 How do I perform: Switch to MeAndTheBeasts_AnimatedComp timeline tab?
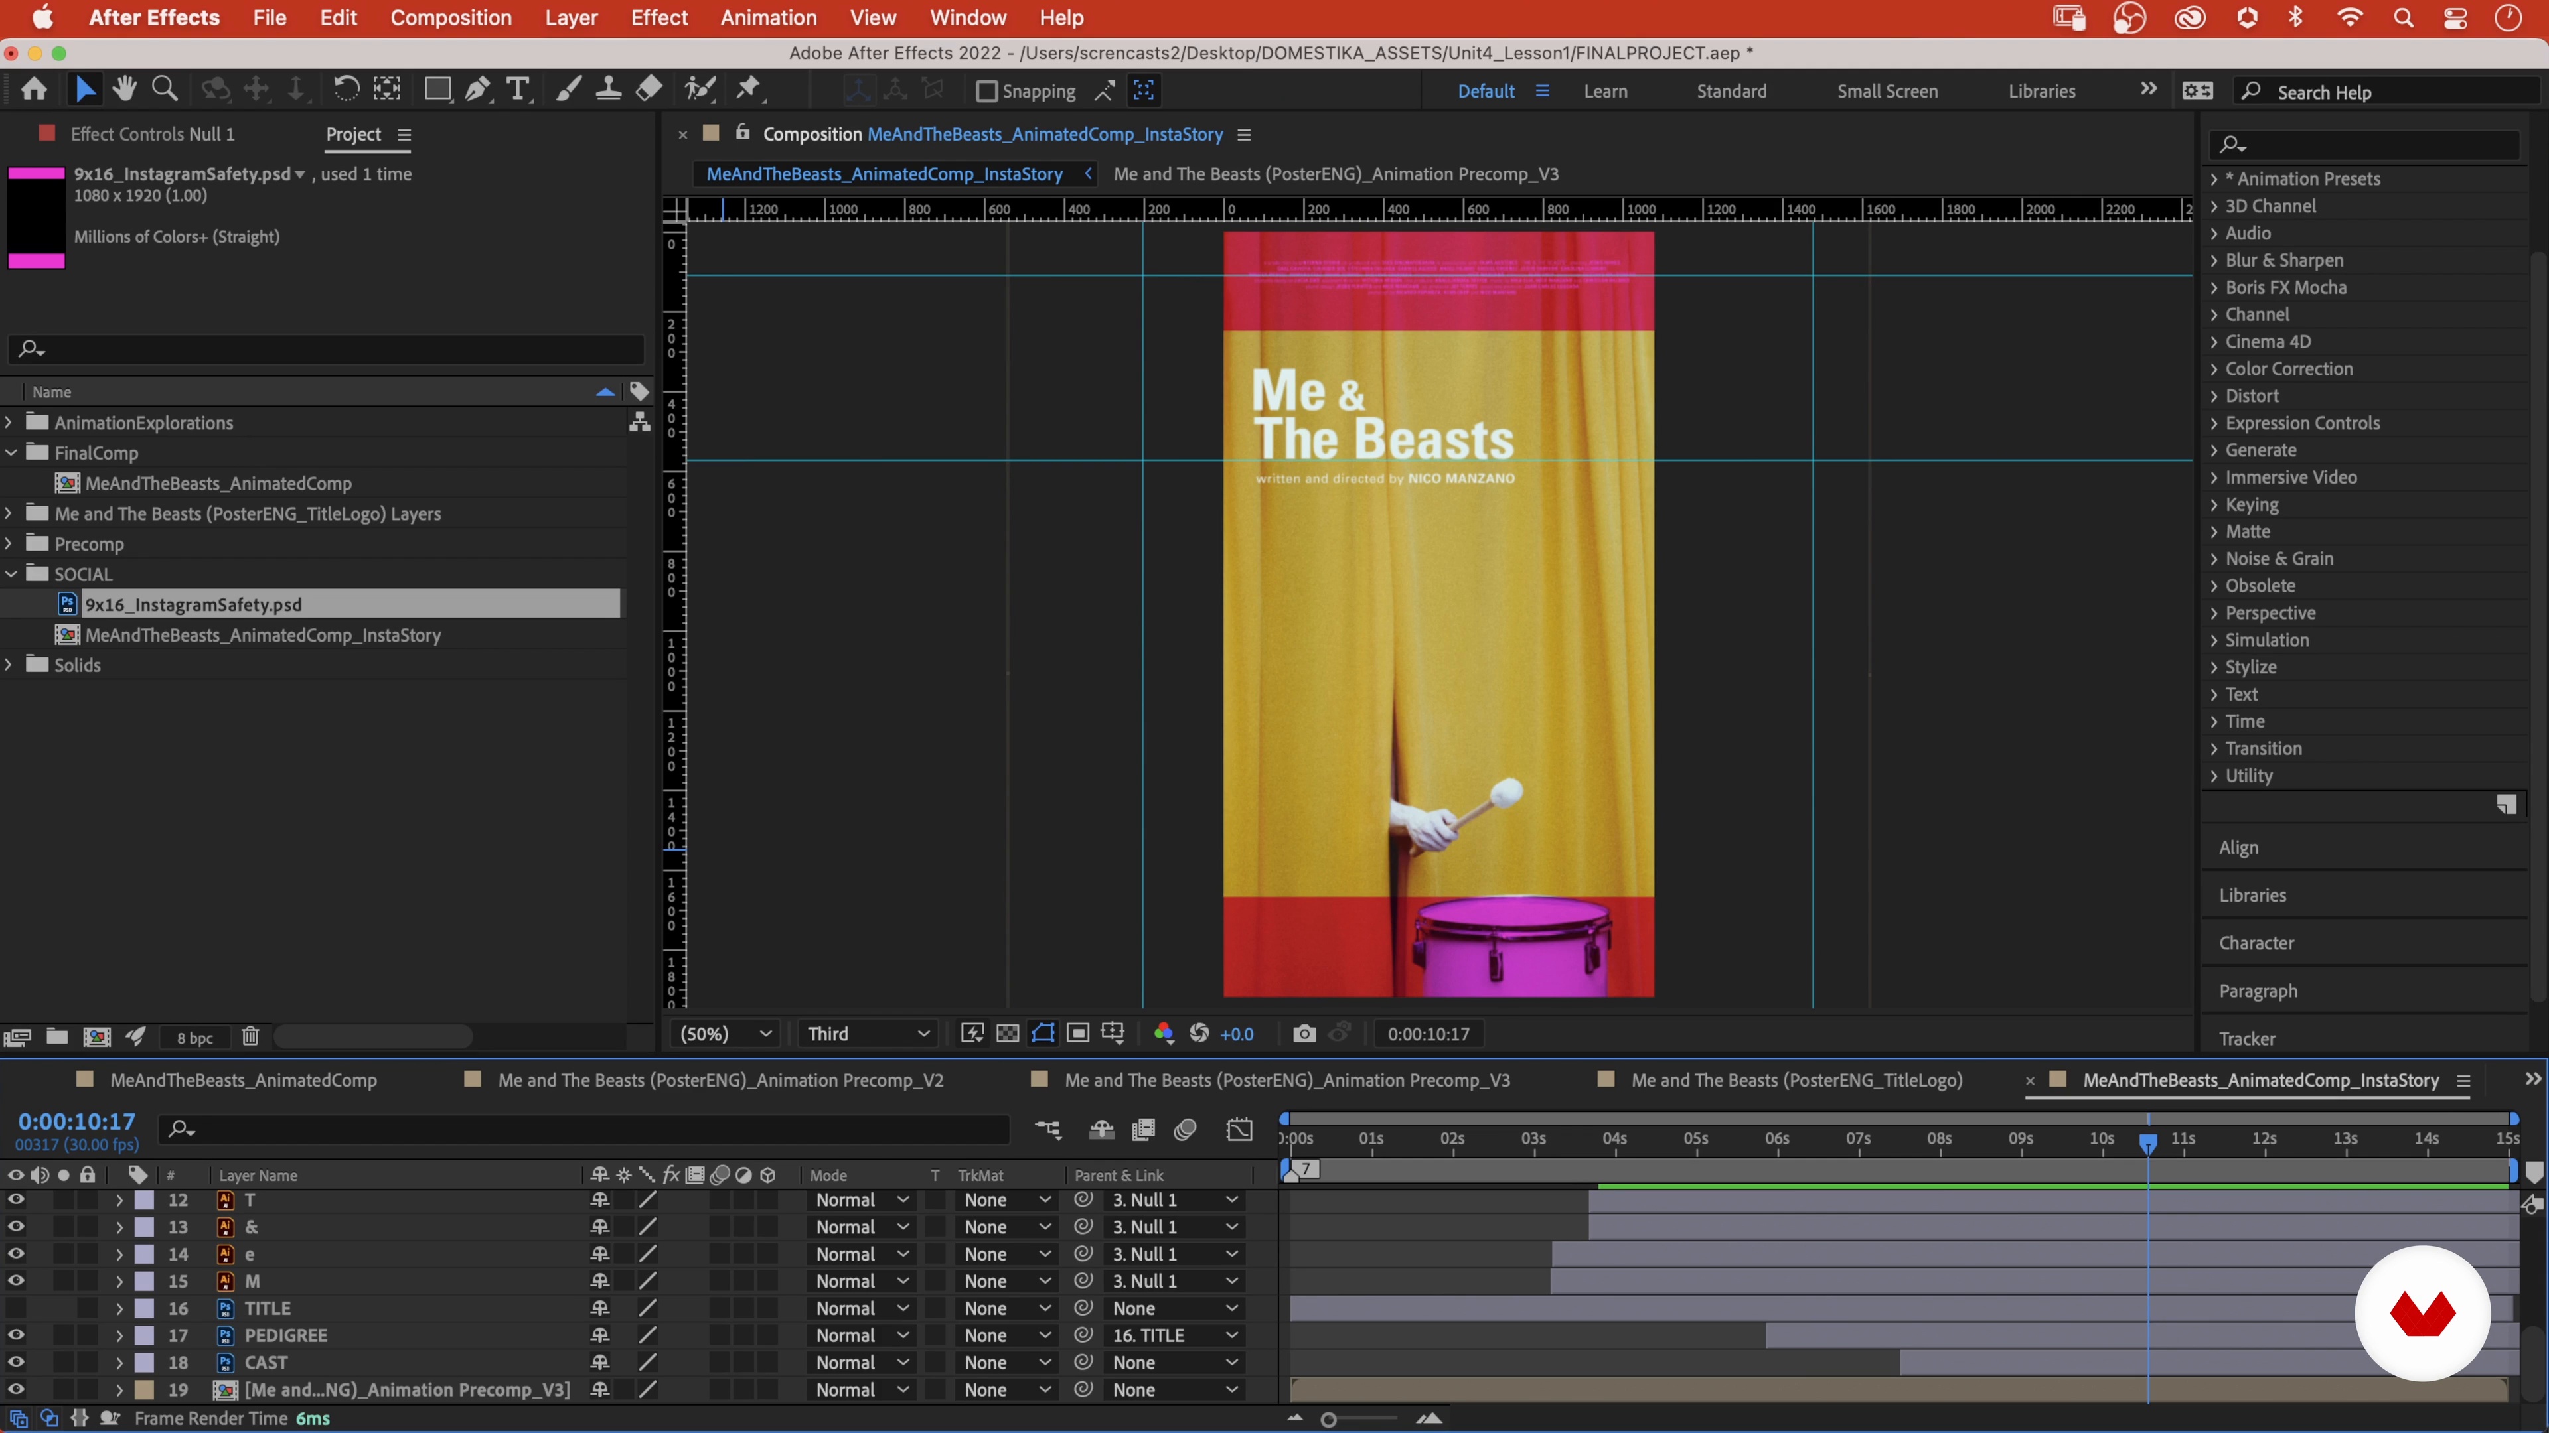(x=244, y=1080)
